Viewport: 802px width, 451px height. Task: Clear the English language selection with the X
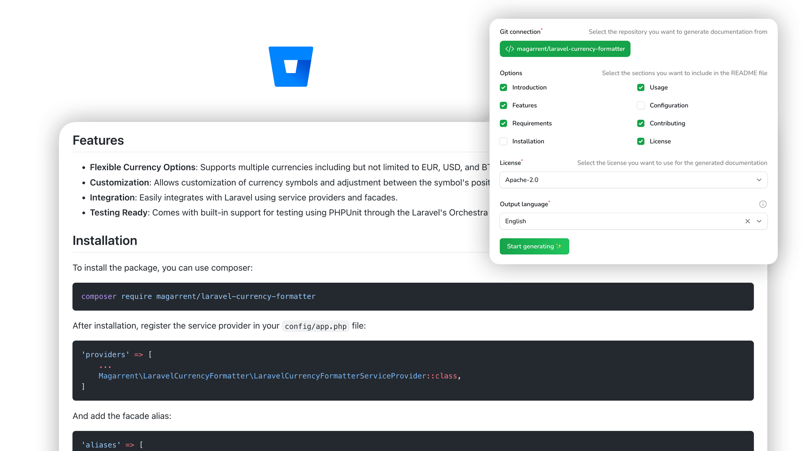(x=747, y=221)
